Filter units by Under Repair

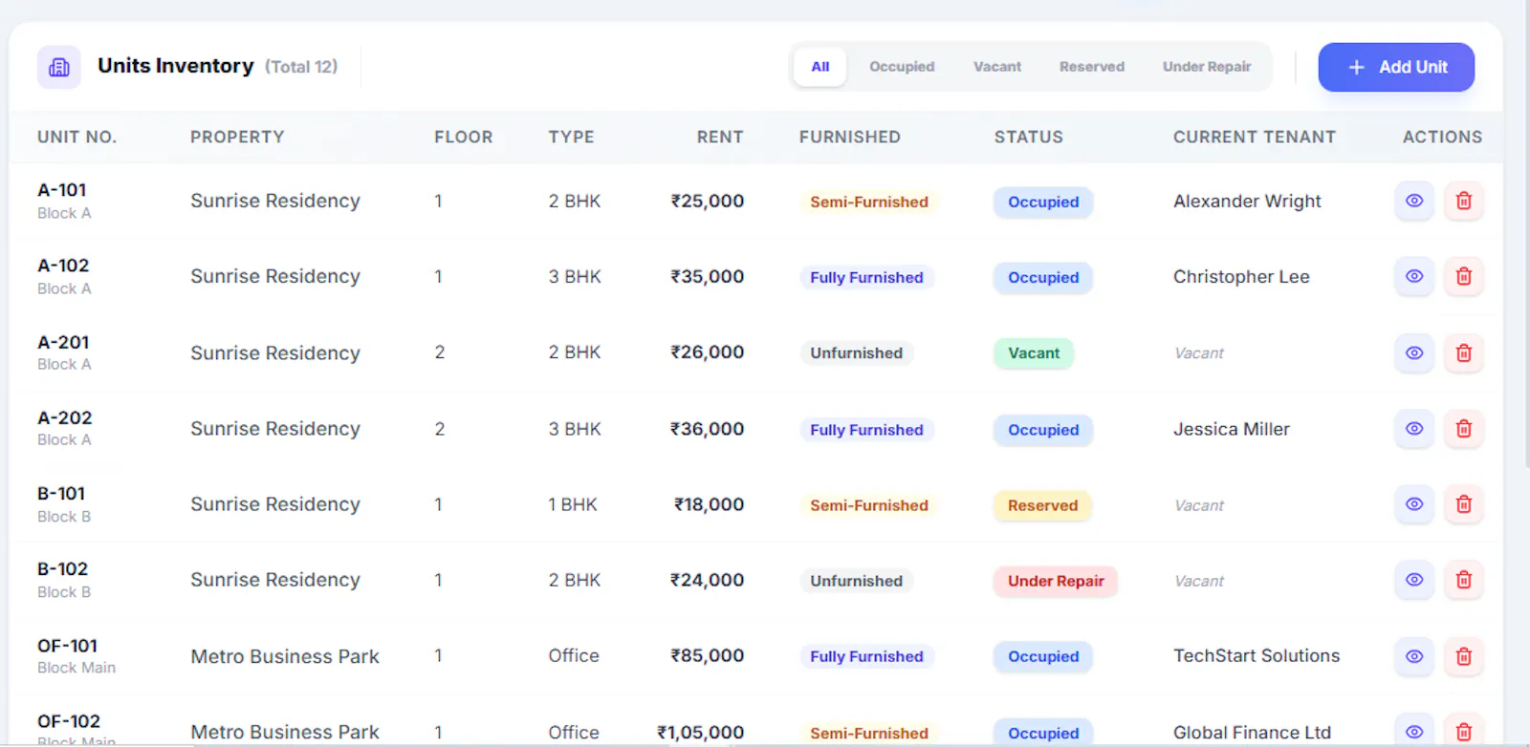click(x=1207, y=67)
